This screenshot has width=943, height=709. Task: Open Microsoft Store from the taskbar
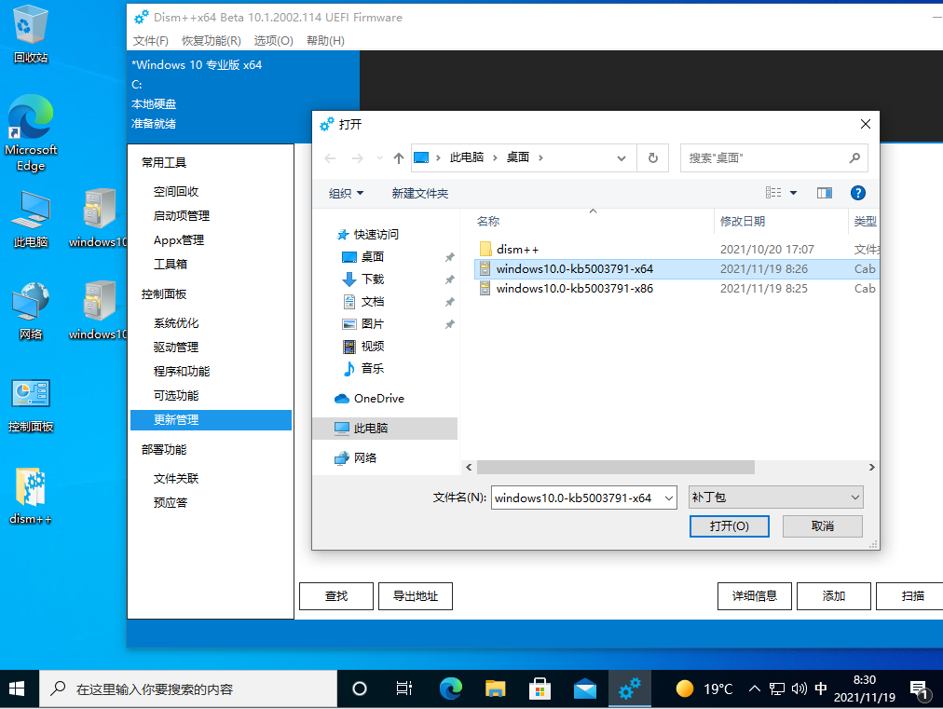point(540,689)
